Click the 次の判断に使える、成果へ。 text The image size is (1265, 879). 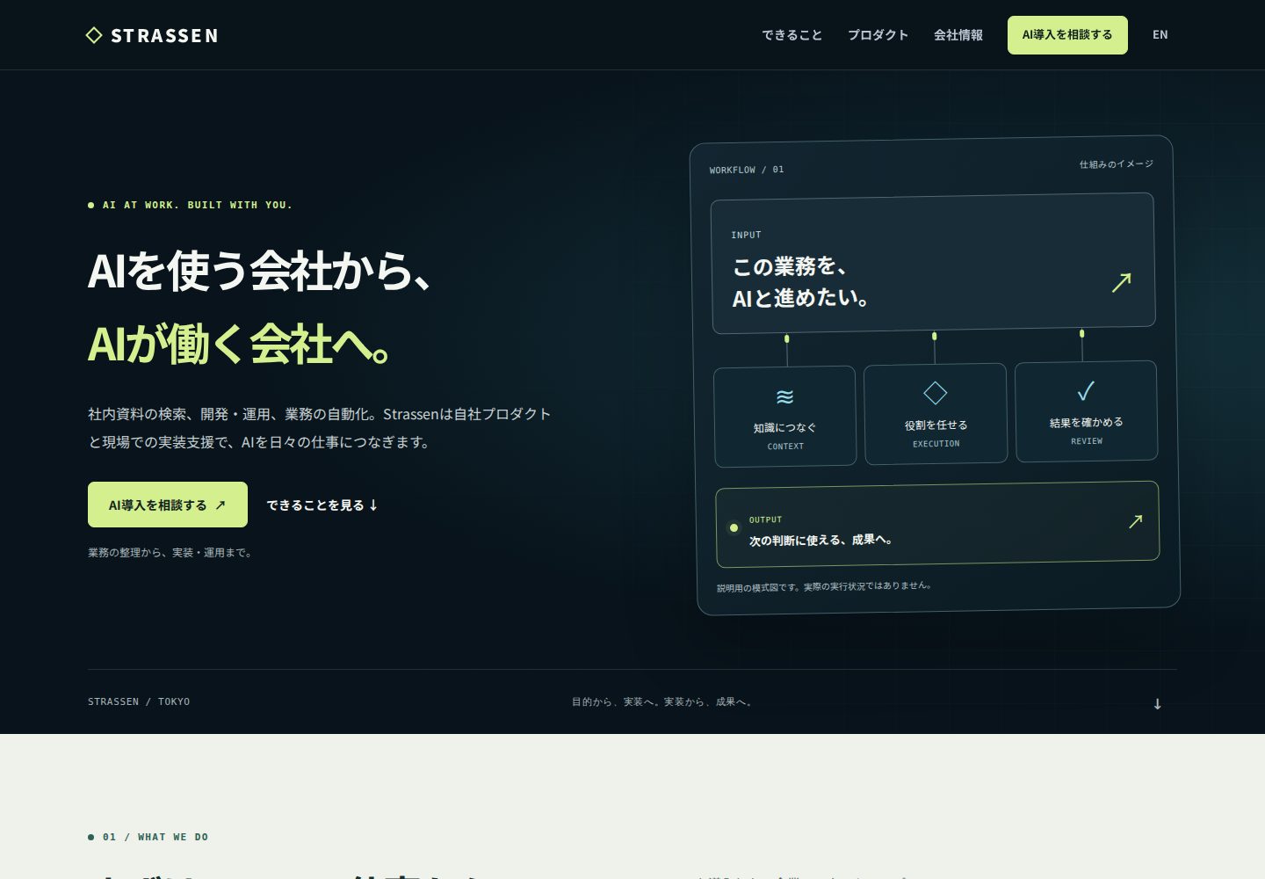pyautogui.click(x=822, y=541)
